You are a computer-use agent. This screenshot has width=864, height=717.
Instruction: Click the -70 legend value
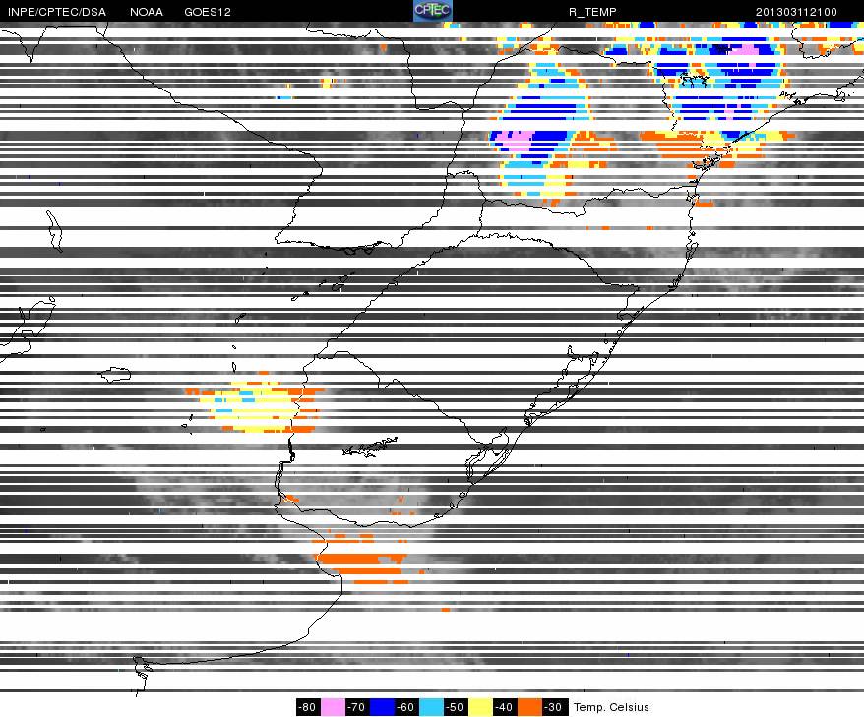coord(357,707)
